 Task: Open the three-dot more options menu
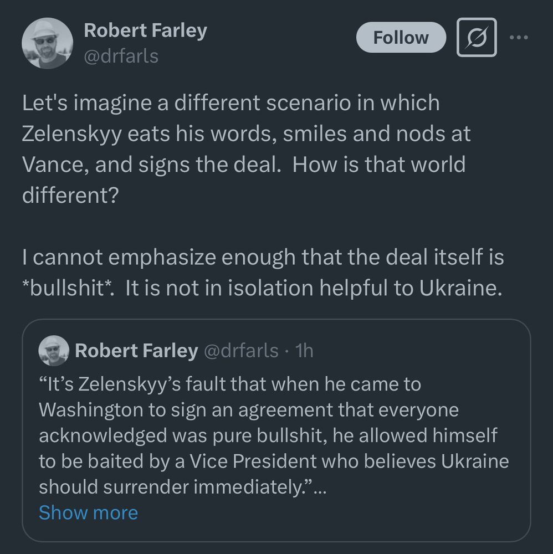(x=519, y=37)
